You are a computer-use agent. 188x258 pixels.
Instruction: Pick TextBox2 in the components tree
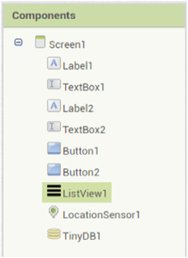(84, 130)
